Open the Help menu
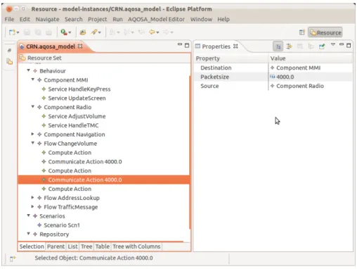Screen dimensions: 357x269 (x=223, y=19)
